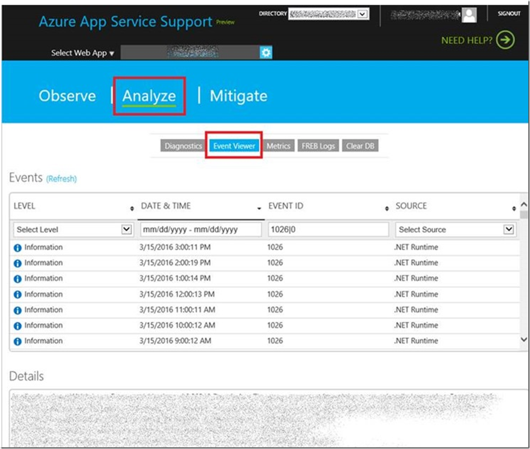The height and width of the screenshot is (449, 530).
Task: Click the Event ID filter field
Action: pos(329,230)
